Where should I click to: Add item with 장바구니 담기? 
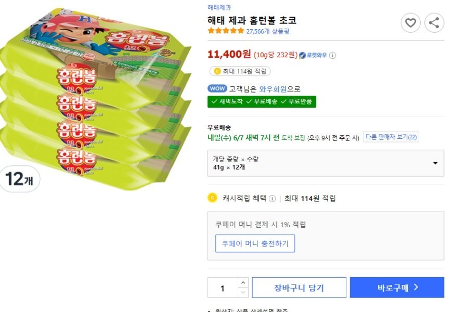pos(299,288)
